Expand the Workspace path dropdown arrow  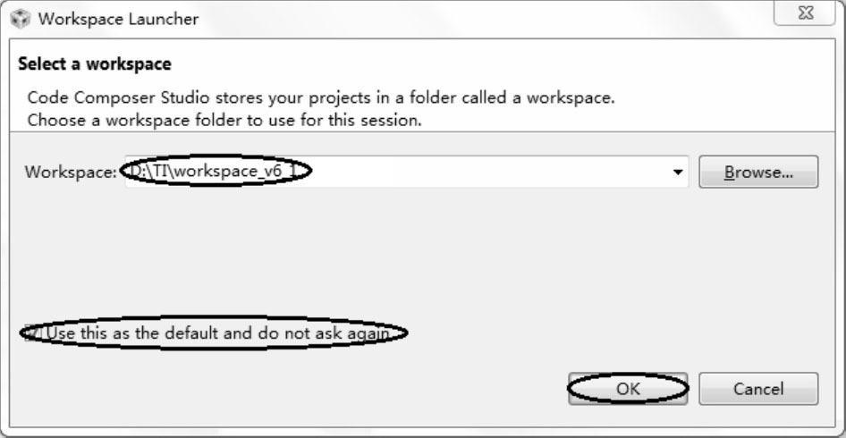679,173
